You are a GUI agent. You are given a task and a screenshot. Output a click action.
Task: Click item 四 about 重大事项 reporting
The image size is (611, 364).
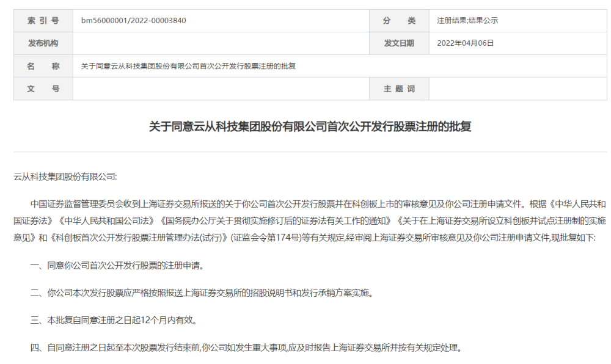click(246, 348)
